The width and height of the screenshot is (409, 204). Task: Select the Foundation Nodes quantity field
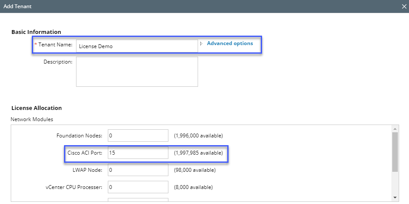click(x=138, y=136)
